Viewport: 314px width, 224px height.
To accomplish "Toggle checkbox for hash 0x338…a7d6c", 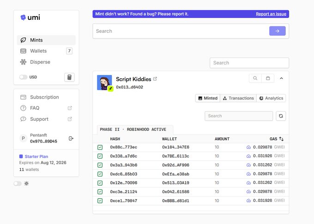I will 100,156.
